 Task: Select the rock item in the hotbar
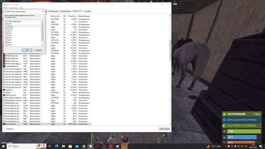124,138
